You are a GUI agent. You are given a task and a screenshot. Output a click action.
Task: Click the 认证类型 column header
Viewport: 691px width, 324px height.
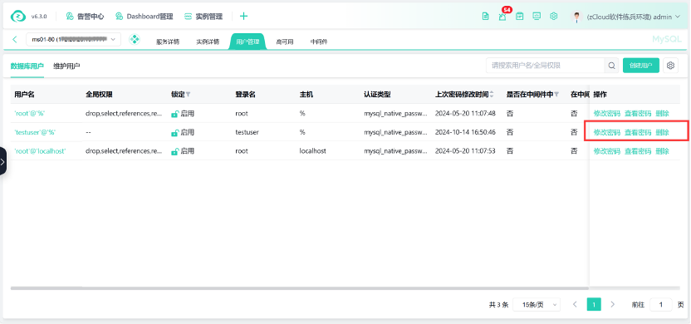point(377,95)
